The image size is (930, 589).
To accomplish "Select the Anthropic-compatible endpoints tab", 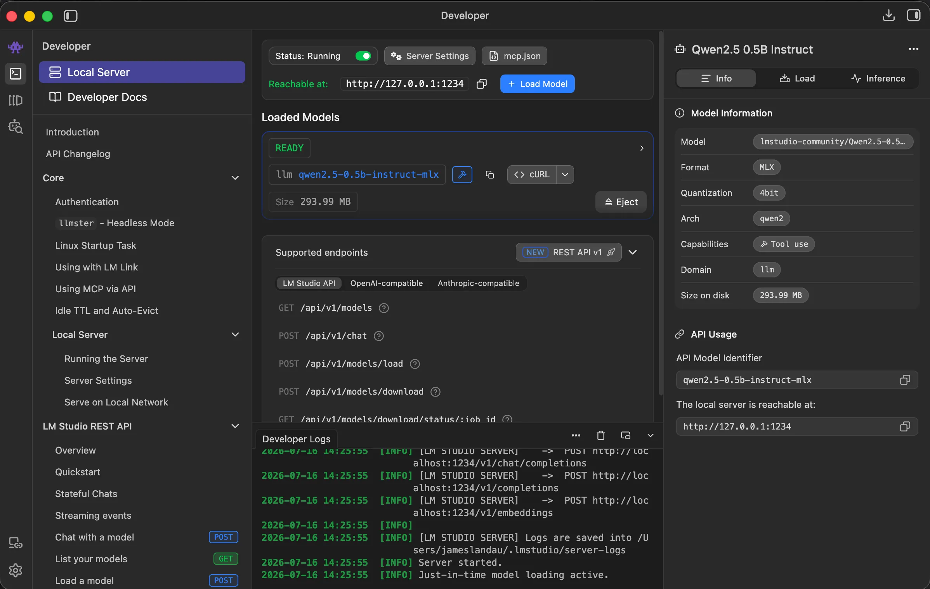I will coord(478,283).
